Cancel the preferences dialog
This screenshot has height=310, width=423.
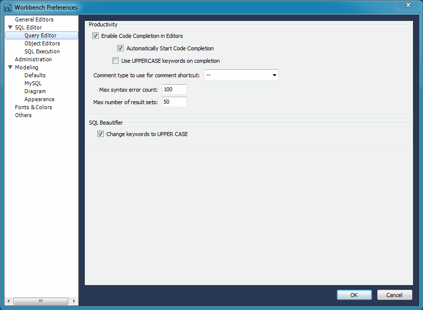pos(395,295)
